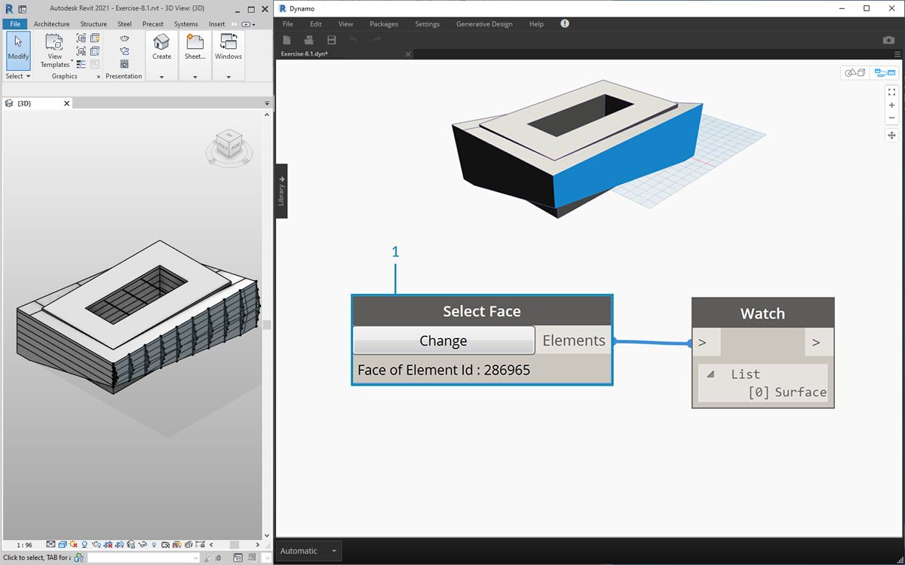Click the camera export image icon

coord(888,40)
